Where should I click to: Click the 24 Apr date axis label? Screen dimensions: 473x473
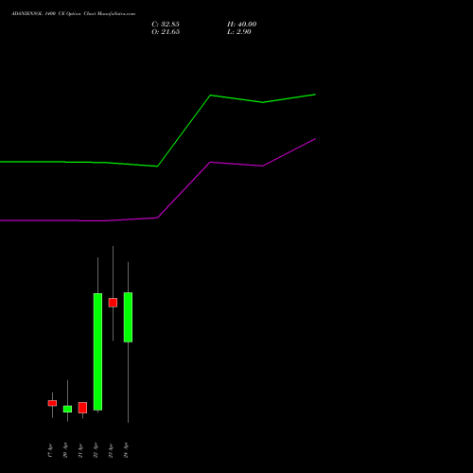(126, 450)
